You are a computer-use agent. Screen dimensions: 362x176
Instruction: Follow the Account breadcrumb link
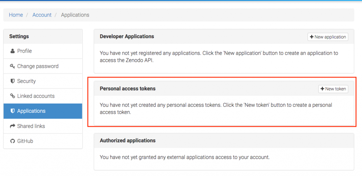[x=42, y=15]
